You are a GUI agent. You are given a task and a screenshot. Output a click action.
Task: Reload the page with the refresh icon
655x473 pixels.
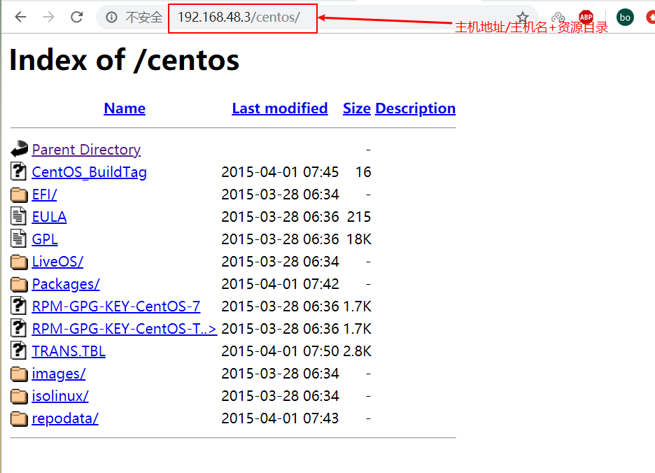click(x=77, y=17)
